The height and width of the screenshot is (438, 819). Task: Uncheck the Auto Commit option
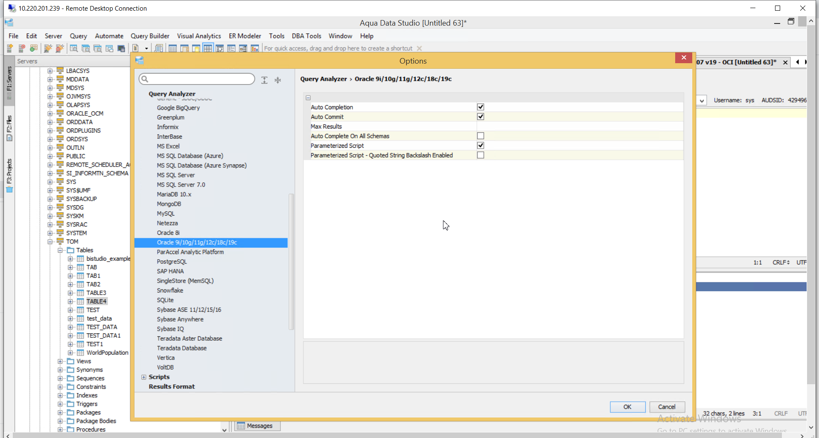click(x=481, y=117)
